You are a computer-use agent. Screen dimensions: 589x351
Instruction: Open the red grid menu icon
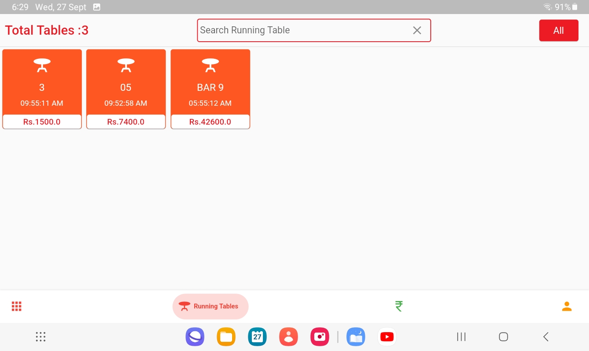coord(17,306)
